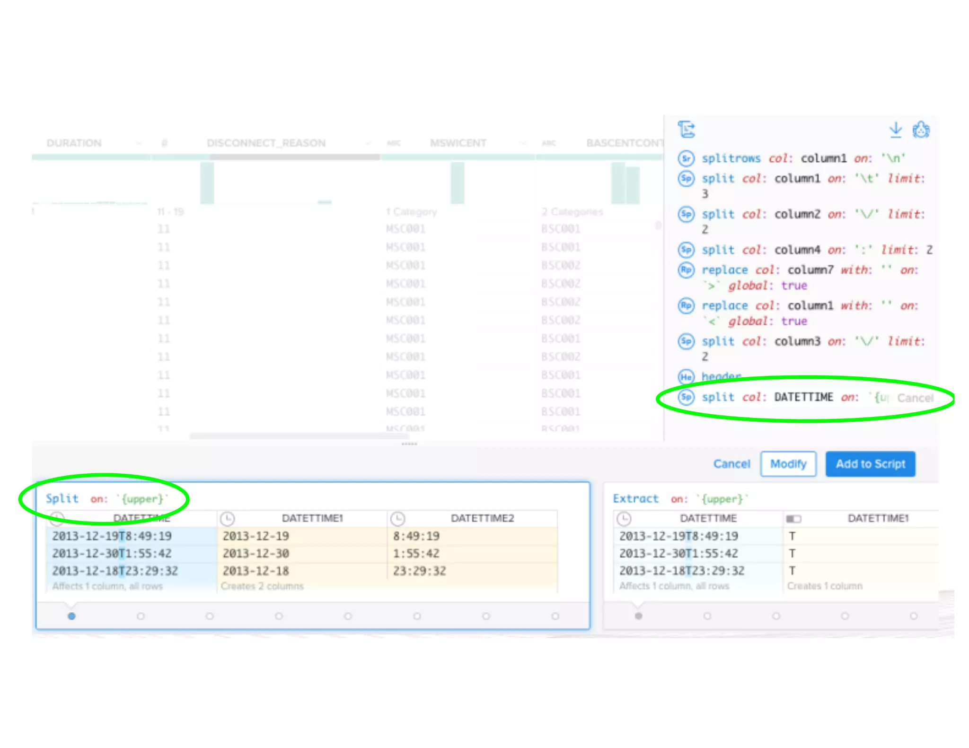Image resolution: width=969 pixels, height=748 pixels.
Task: Click clock icon beside DATETTIME1 in Split card
Action: (228, 519)
